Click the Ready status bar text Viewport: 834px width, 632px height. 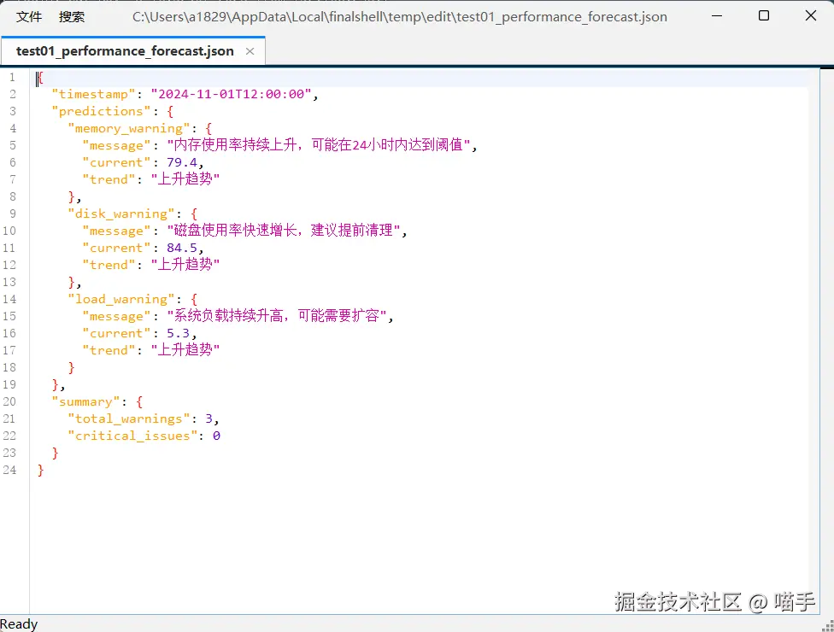pyautogui.click(x=19, y=624)
